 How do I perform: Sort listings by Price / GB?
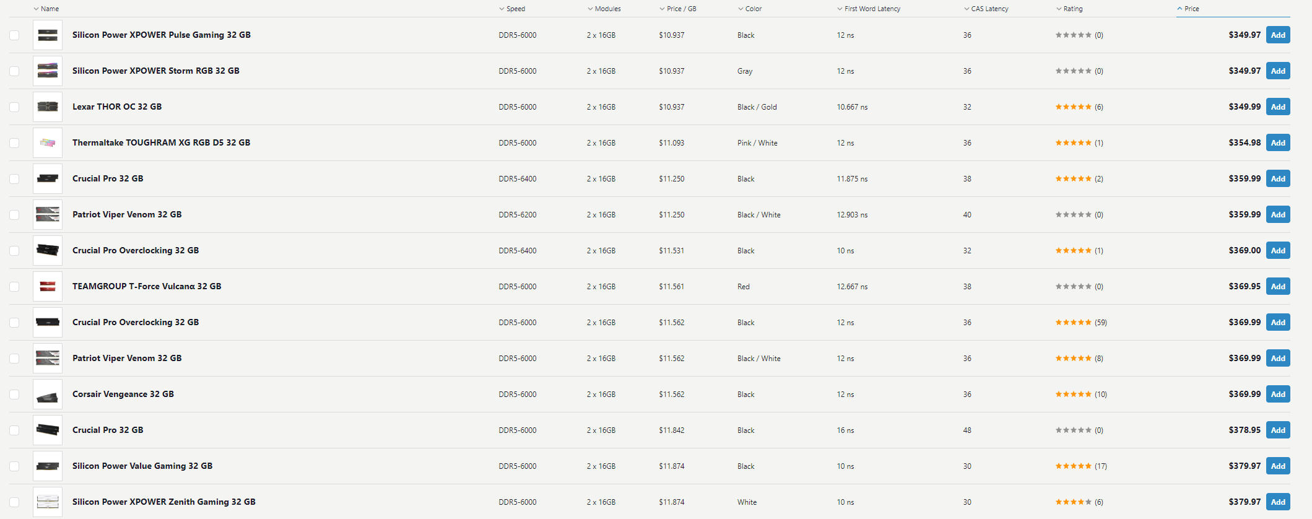coord(678,9)
